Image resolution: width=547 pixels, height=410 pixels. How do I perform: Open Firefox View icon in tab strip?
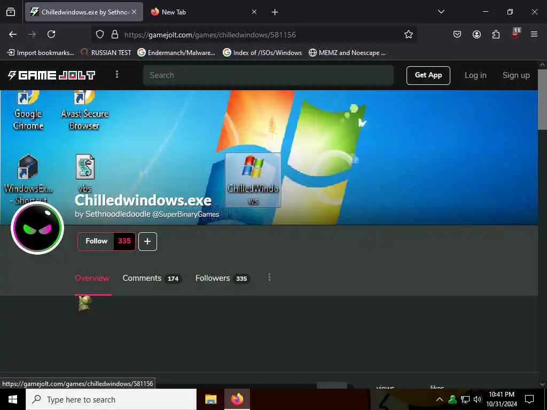(x=11, y=12)
